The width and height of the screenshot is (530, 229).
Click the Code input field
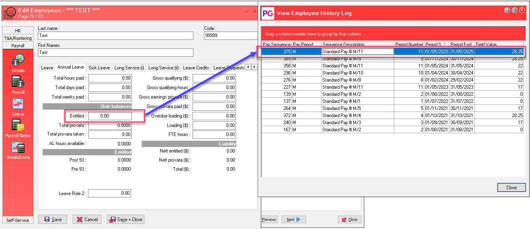230,35
